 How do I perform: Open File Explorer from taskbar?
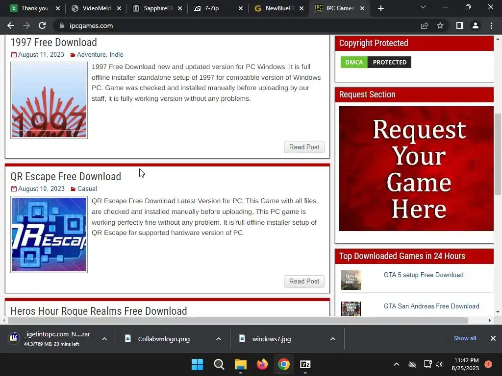pos(240,364)
